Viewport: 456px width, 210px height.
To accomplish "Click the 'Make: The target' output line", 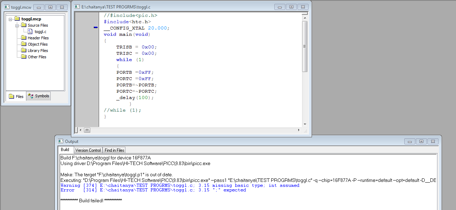I will (117, 175).
